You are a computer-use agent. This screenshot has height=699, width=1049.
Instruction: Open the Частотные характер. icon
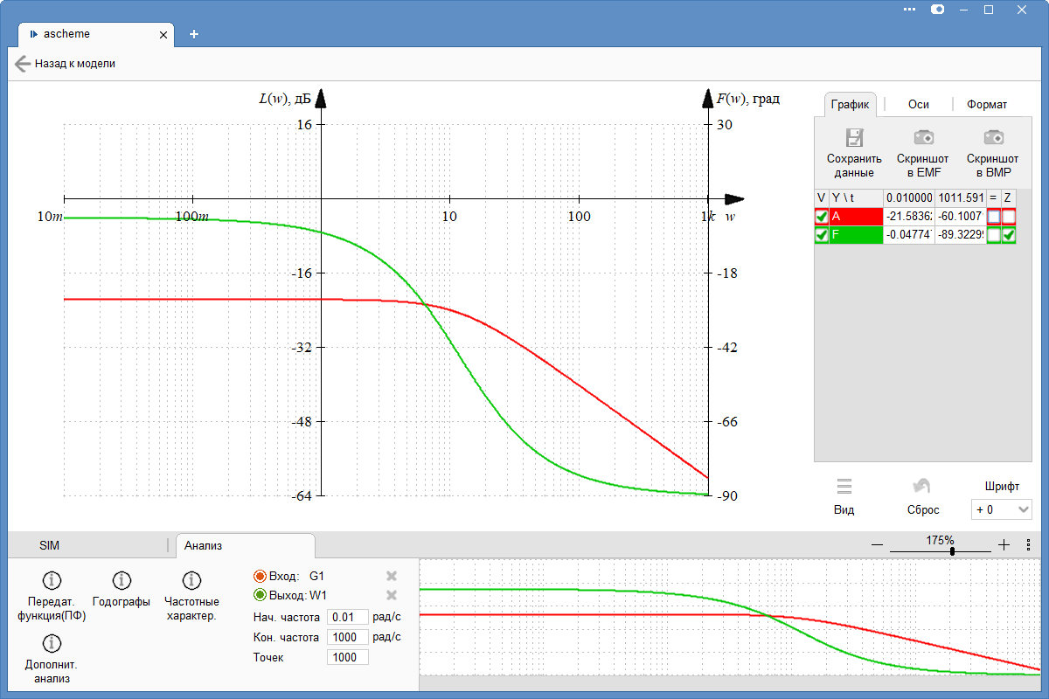(191, 580)
